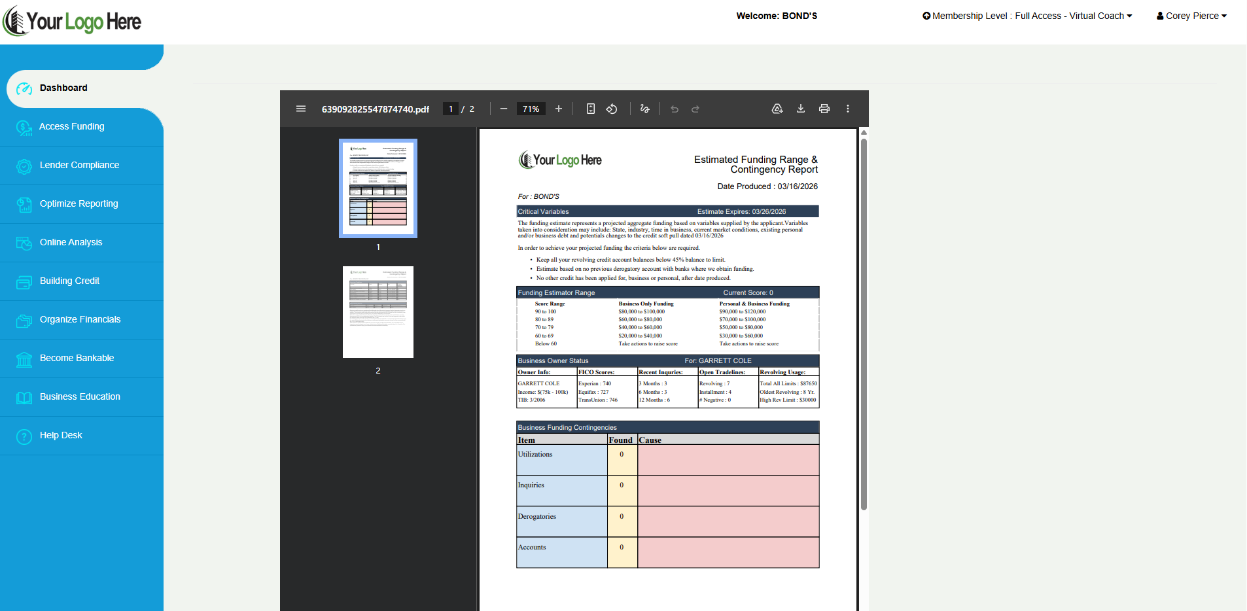Click the 71% zoom level field
This screenshot has width=1247, height=611.
pos(531,109)
